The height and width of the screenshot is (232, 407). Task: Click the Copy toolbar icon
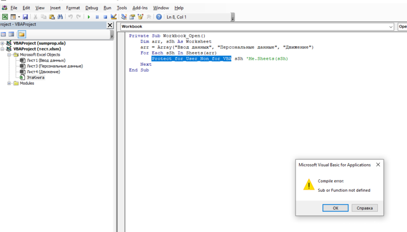pos(43,17)
